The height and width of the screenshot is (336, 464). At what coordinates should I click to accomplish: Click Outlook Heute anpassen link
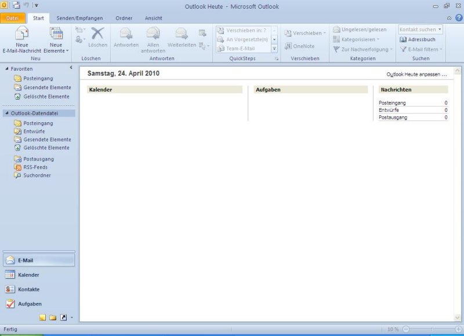tap(416, 75)
